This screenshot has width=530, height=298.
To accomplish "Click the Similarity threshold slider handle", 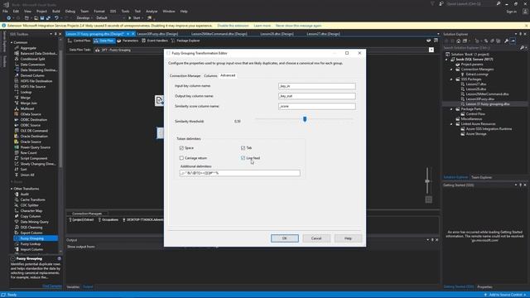I will point(305,119).
